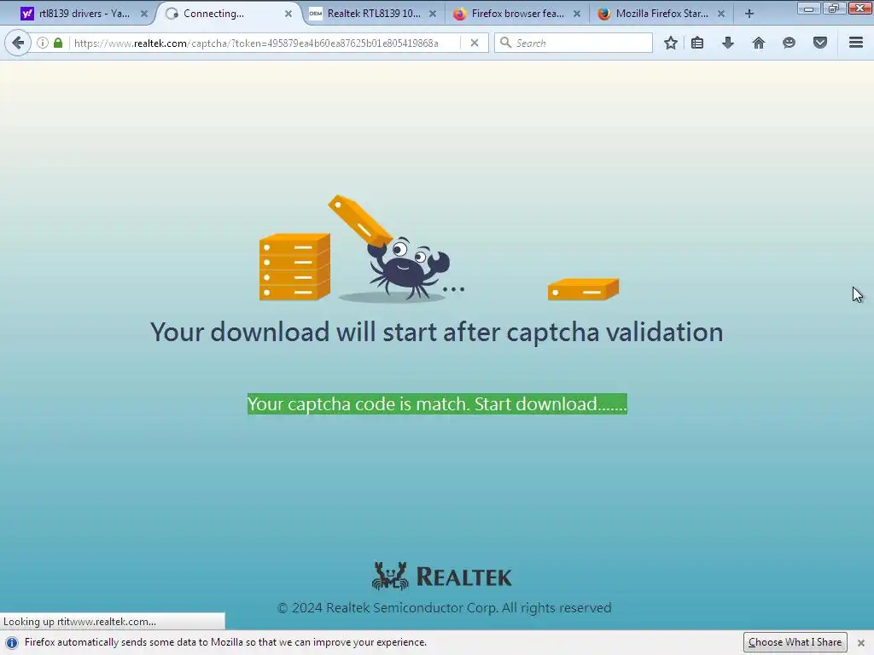Click the Looking up status text
Image resolution: width=874 pixels, height=655 pixels.
click(x=79, y=622)
